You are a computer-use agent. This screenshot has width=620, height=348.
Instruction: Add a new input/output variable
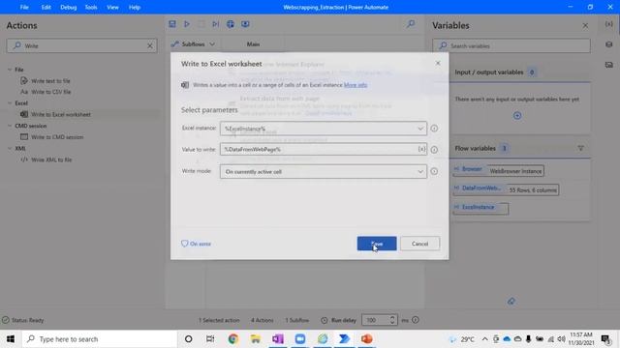tap(517, 116)
